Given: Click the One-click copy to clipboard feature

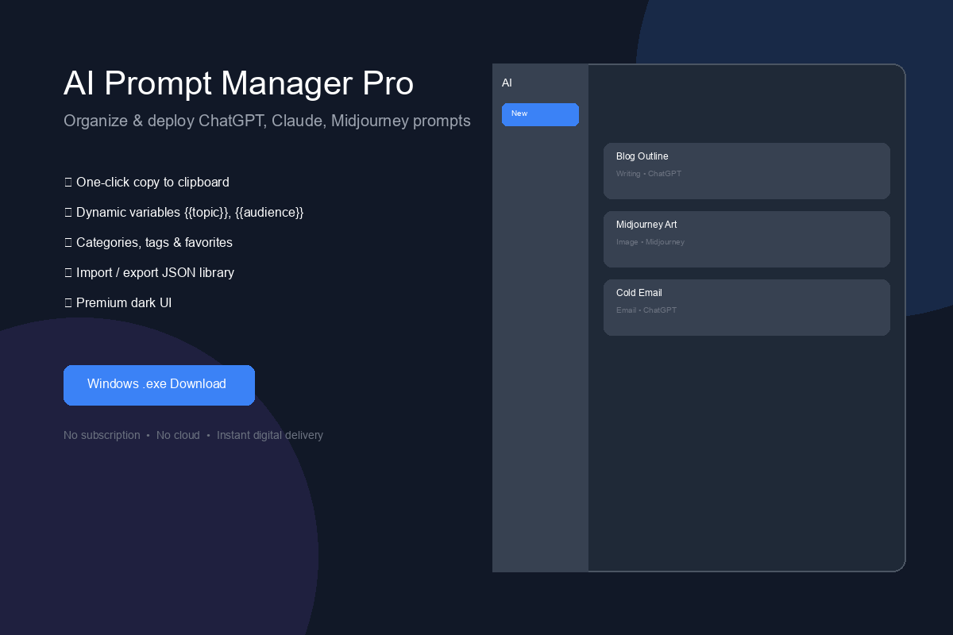Looking at the screenshot, I should [x=147, y=182].
